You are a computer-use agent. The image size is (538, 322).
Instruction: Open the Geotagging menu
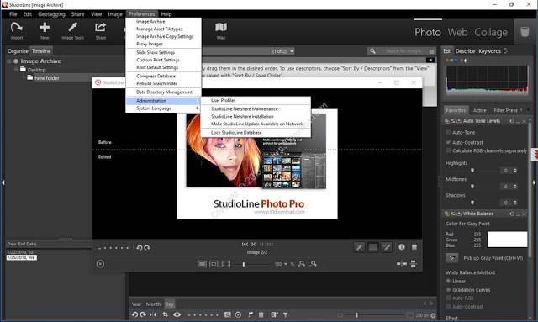[51, 14]
